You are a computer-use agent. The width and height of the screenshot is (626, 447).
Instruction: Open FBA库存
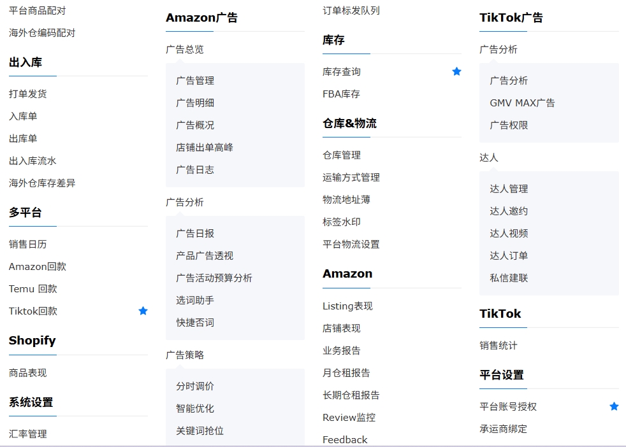[341, 94]
